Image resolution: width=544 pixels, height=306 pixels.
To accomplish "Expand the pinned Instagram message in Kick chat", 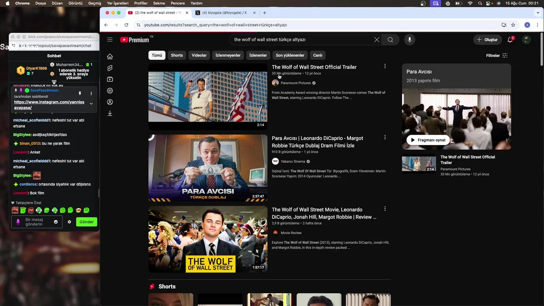I will pyautogui.click(x=91, y=104).
